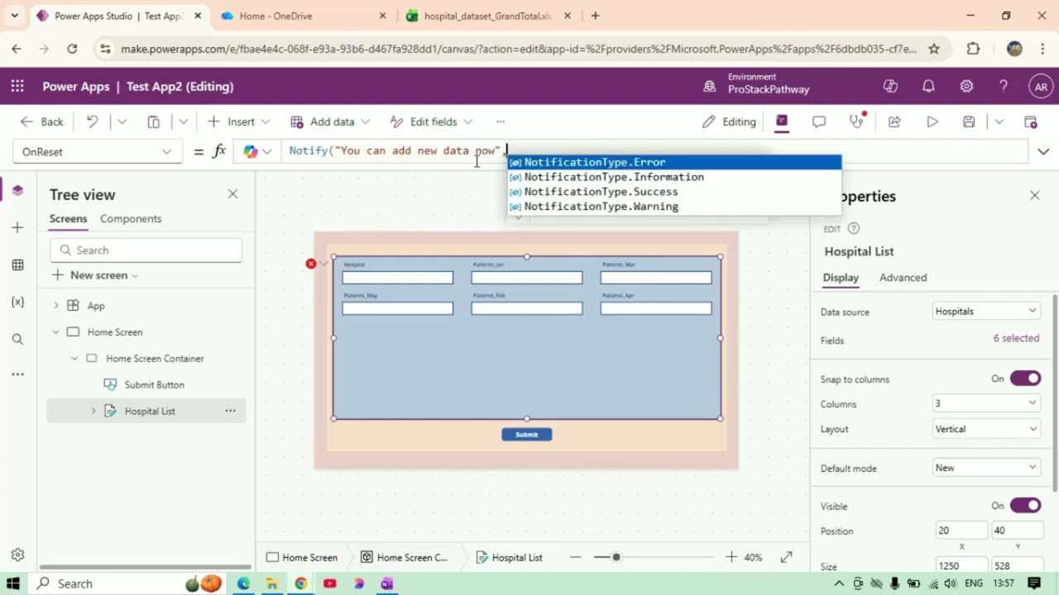Open the Insert plus sidebar icon
Viewport: 1059px width, 595px height.
pyautogui.click(x=17, y=227)
